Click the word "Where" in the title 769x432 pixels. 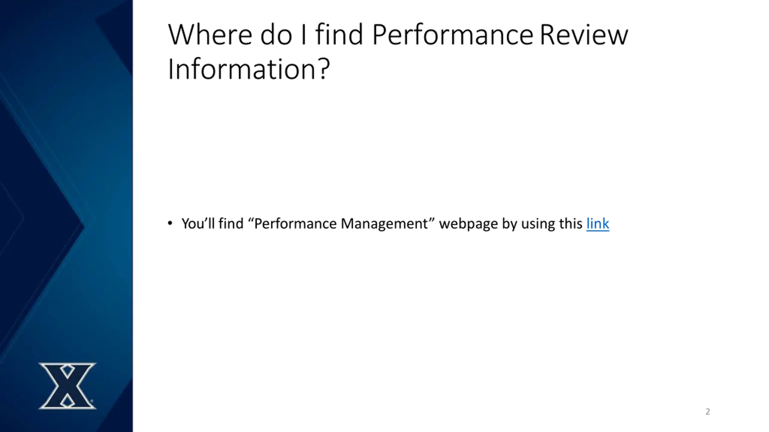(210, 35)
